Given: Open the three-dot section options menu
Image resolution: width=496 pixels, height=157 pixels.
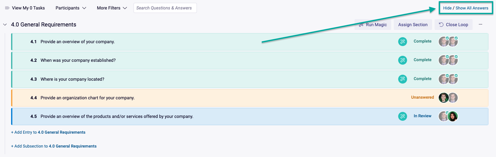Looking at the screenshot, I should point(480,25).
